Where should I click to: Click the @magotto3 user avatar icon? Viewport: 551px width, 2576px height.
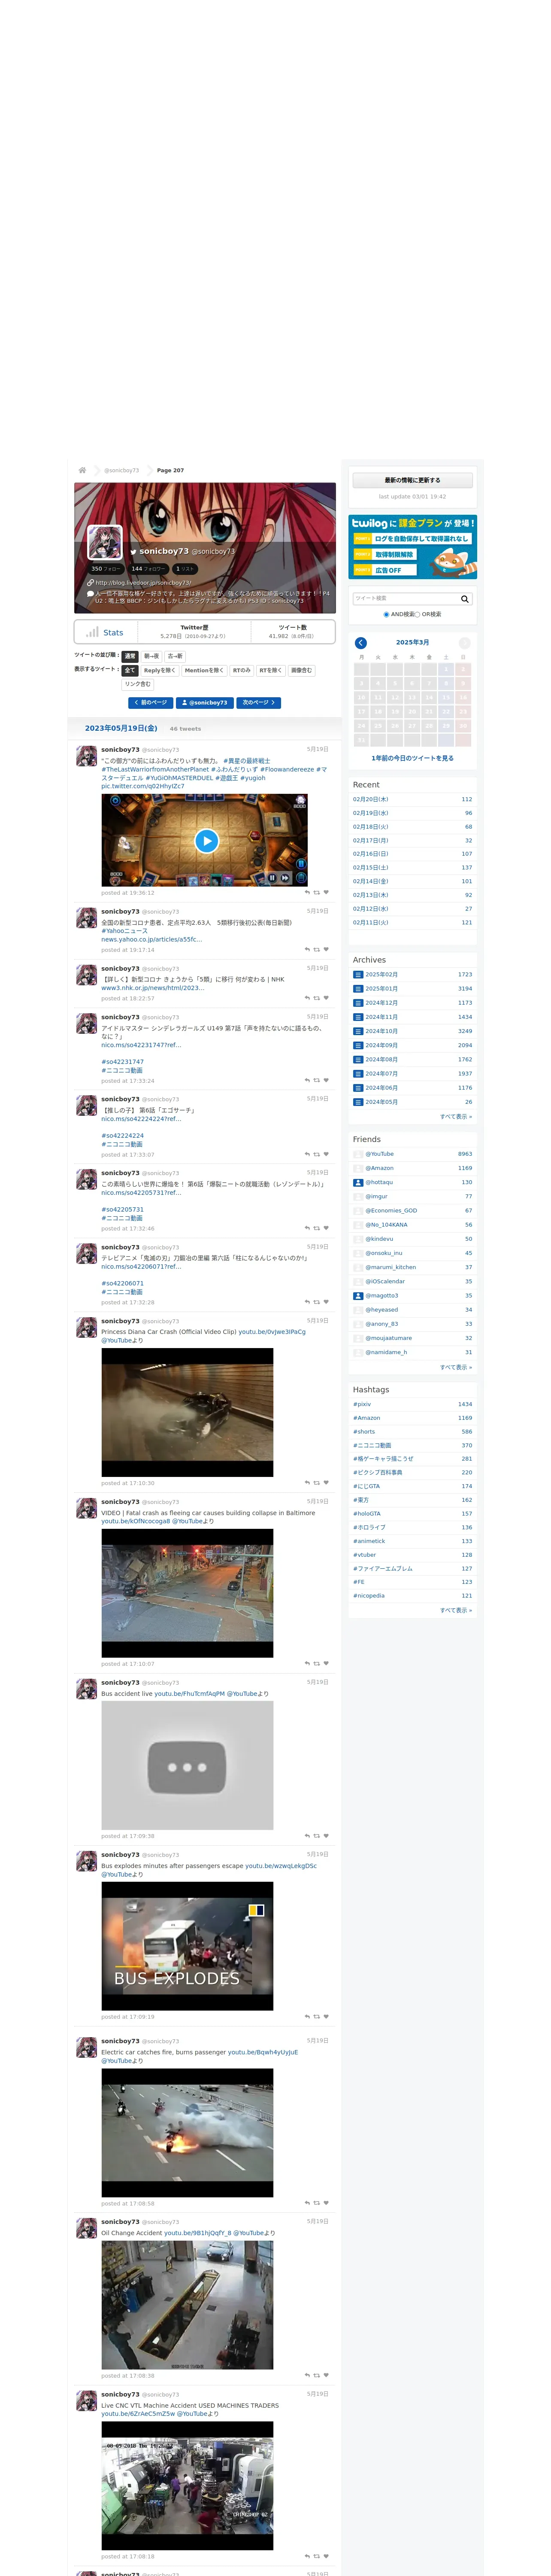click(x=358, y=1296)
